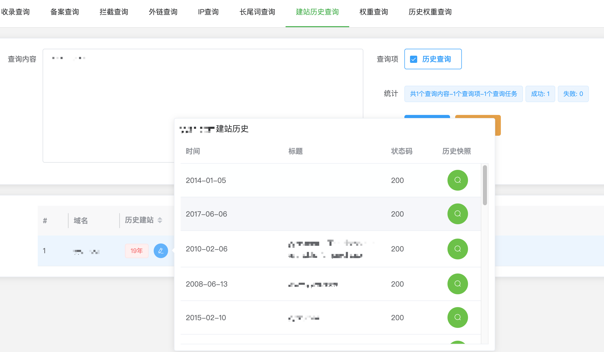The height and width of the screenshot is (352, 604).
Task: Open snapshot for the 2017-06-06 entry
Action: 457,214
